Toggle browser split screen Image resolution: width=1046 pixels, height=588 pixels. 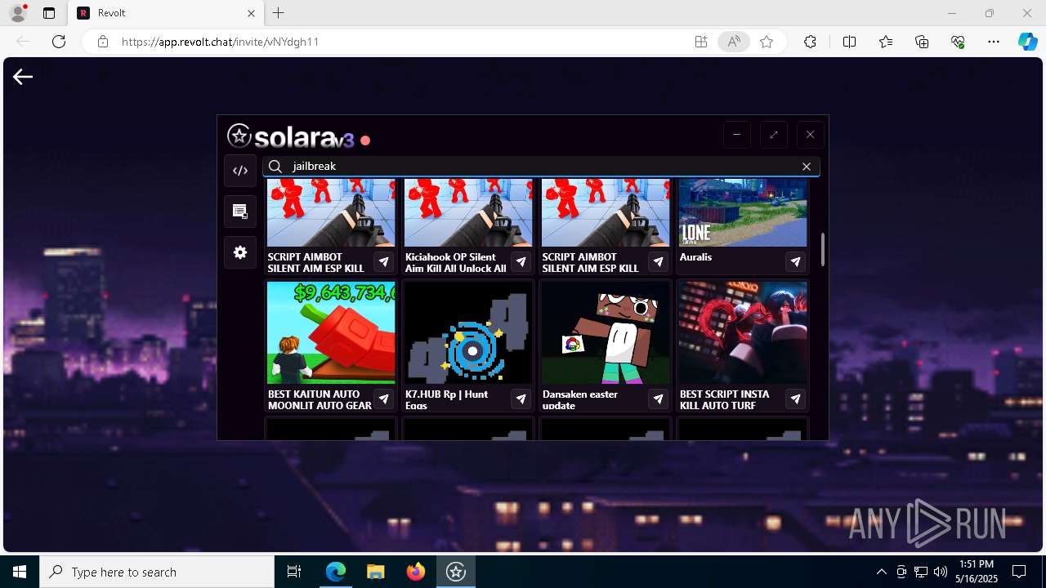tap(849, 42)
